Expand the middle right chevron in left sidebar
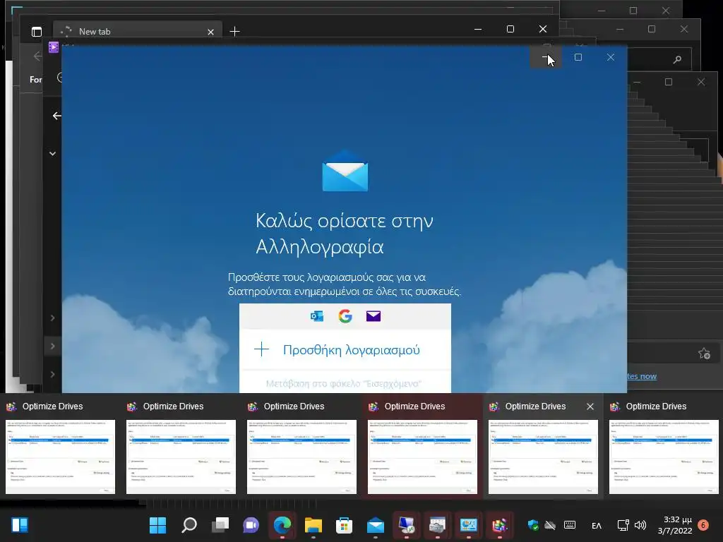The height and width of the screenshot is (542, 723). 52,346
